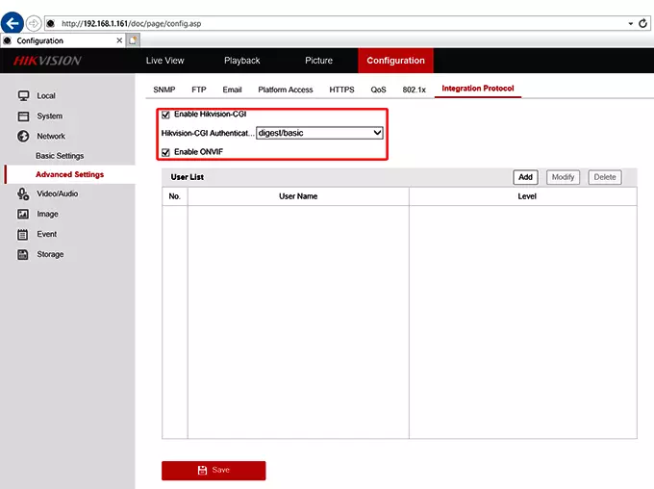
Task: Switch to the Picture tab
Action: click(318, 61)
